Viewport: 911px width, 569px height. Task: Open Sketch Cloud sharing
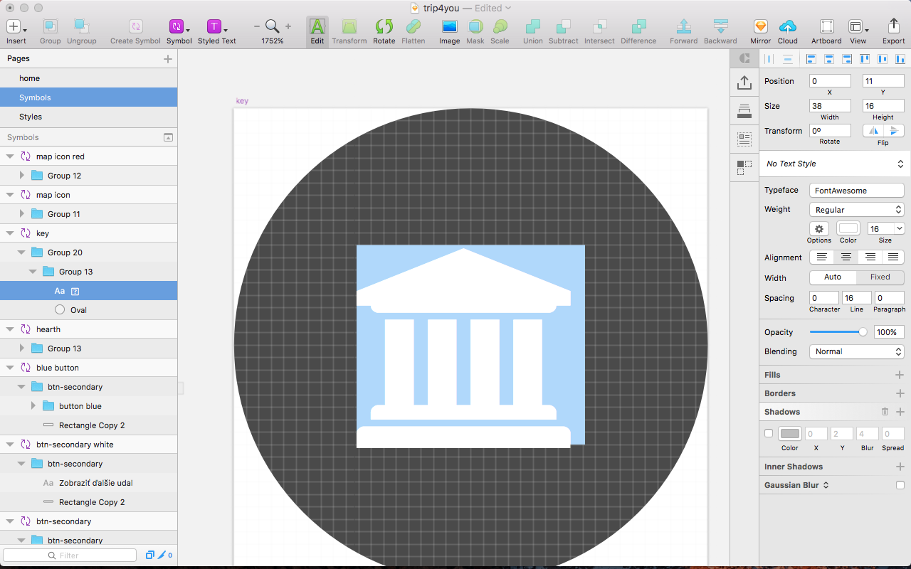[x=788, y=30]
